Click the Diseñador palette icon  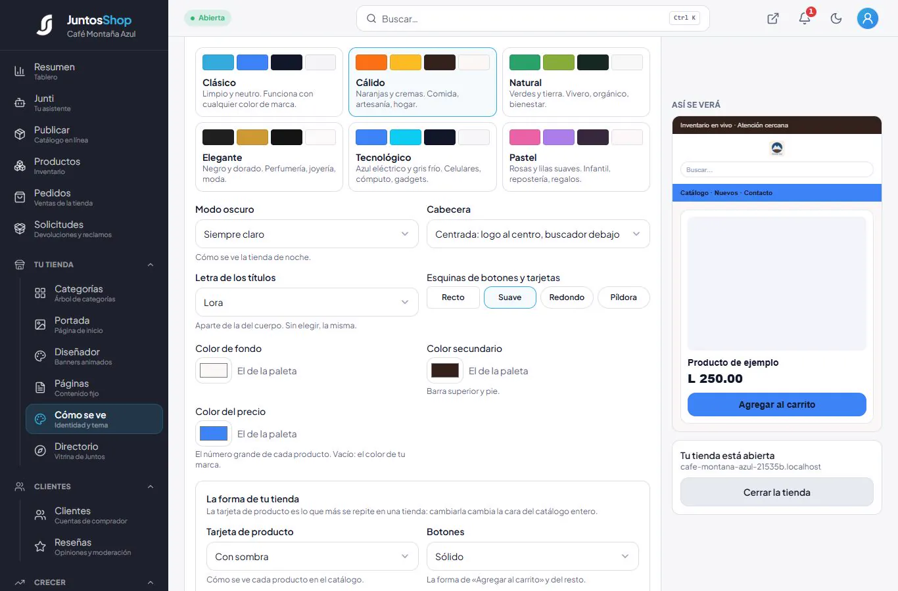coord(40,356)
